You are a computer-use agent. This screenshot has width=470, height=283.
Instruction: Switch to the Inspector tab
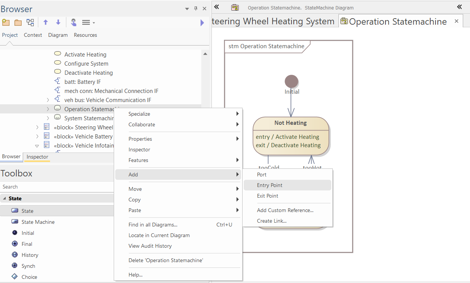click(x=37, y=157)
